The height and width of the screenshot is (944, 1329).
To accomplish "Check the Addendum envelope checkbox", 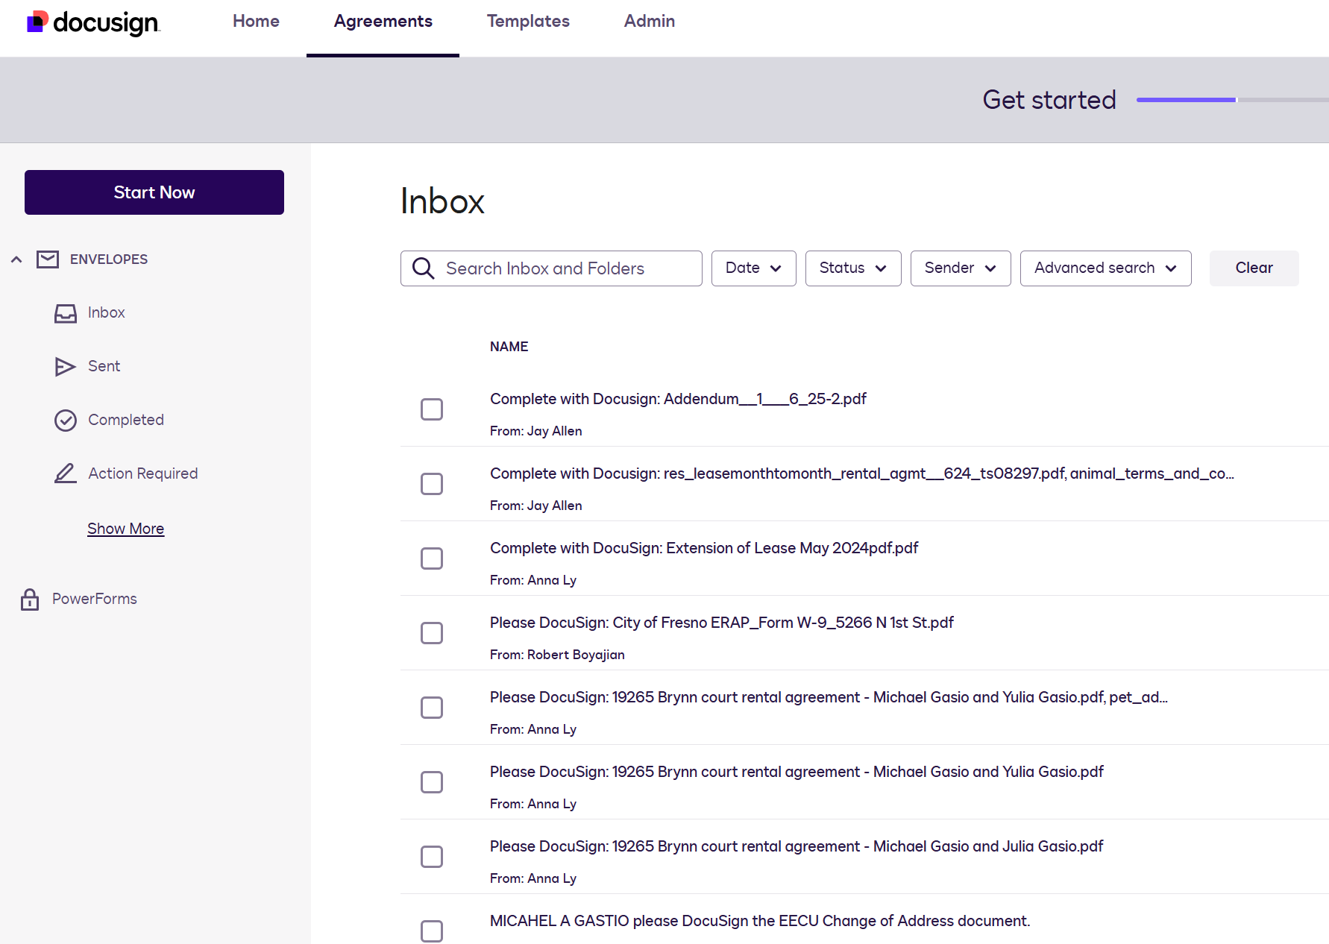I will [x=432, y=409].
